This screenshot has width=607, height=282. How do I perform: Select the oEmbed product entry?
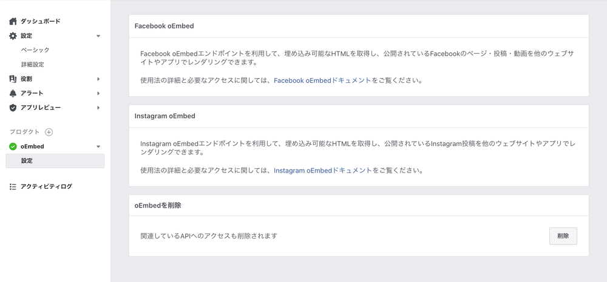pos(32,146)
